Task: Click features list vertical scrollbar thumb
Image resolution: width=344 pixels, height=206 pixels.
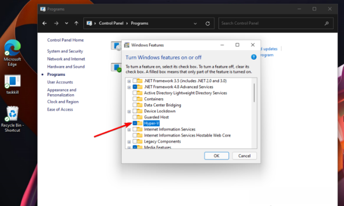Action: pos(254,93)
